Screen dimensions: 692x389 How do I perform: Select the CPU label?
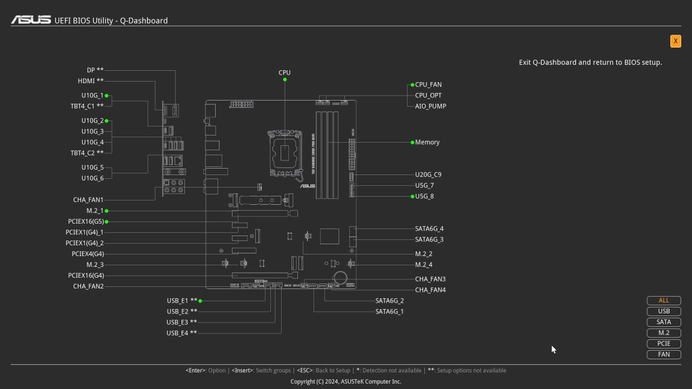coord(284,72)
